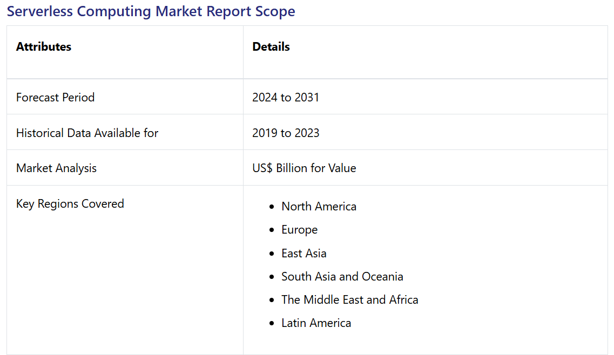
Task: Click The Middle East and Africa item
Action: pos(349,300)
